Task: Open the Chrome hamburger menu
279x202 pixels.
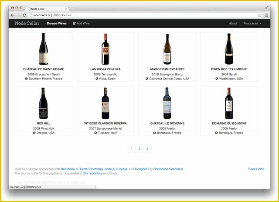Action: tap(266, 15)
